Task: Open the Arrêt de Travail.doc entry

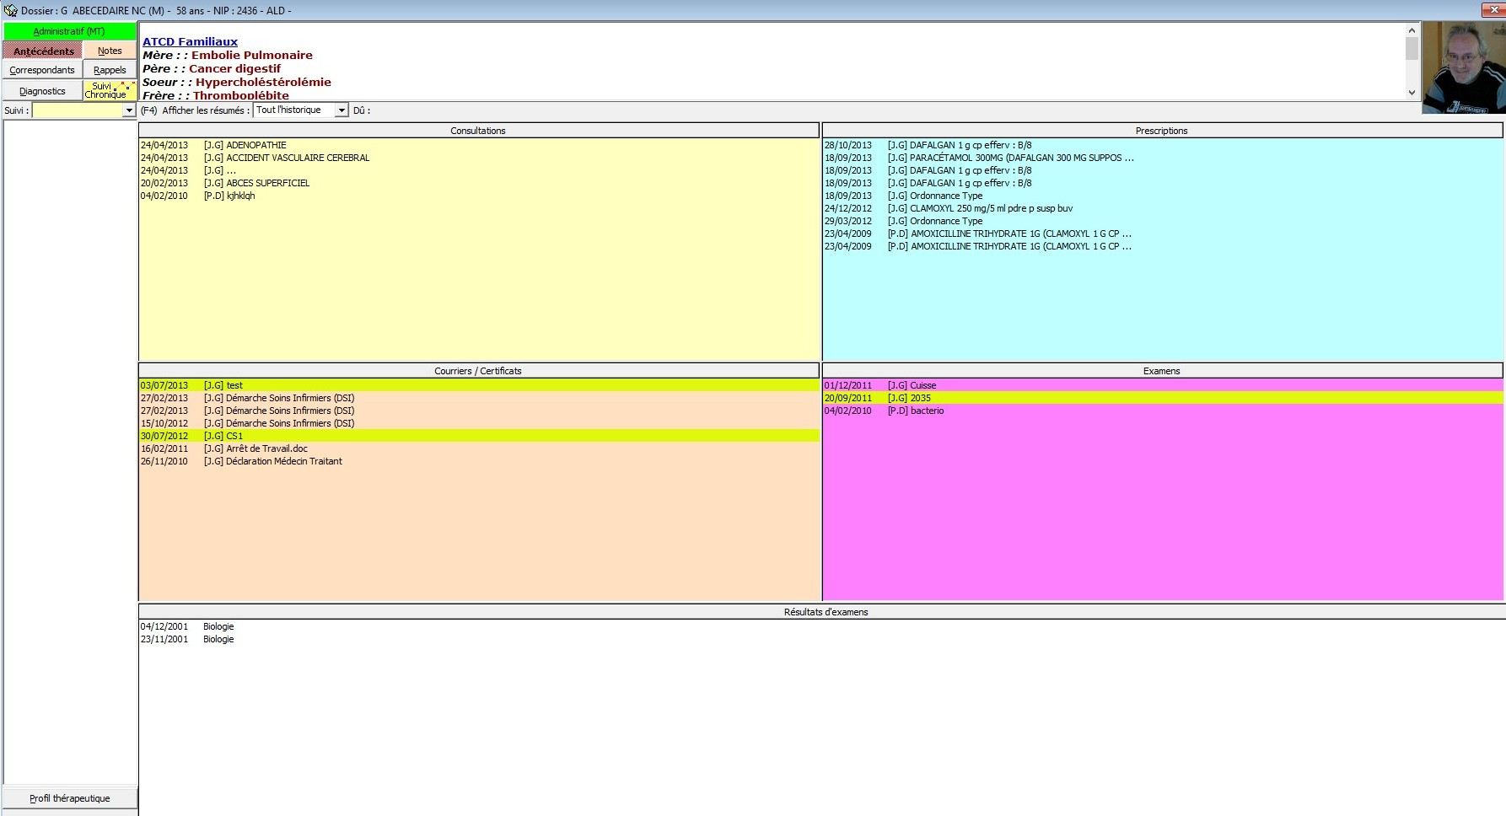Action: pos(266,448)
